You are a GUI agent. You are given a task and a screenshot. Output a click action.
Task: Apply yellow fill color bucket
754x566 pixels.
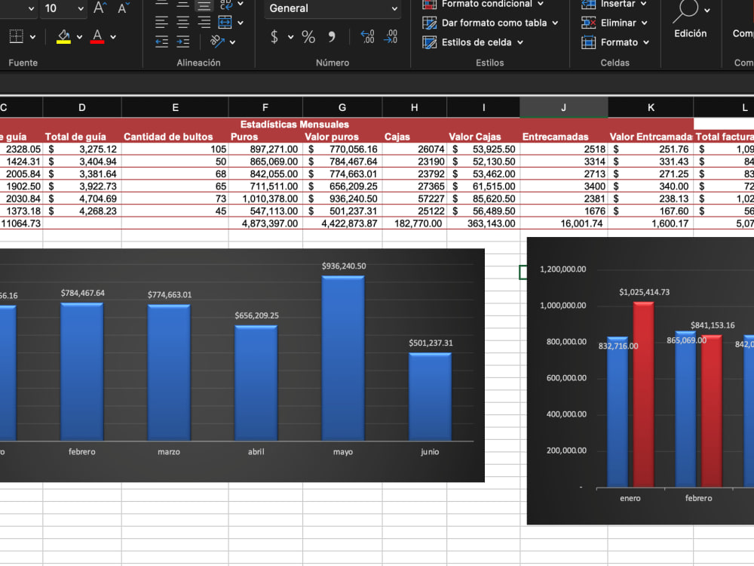click(x=64, y=36)
